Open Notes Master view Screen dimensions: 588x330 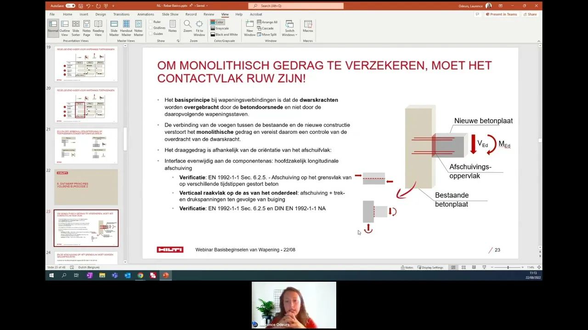point(138,28)
